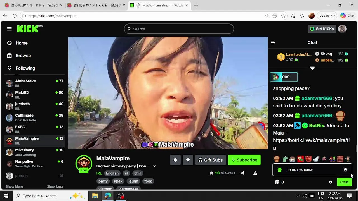This screenshot has height=201, width=358.
Task: Click the food tag
Action: [x=148, y=181]
